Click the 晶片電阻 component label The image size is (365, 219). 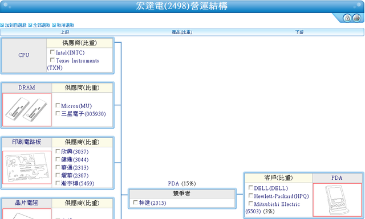pyautogui.click(x=27, y=203)
